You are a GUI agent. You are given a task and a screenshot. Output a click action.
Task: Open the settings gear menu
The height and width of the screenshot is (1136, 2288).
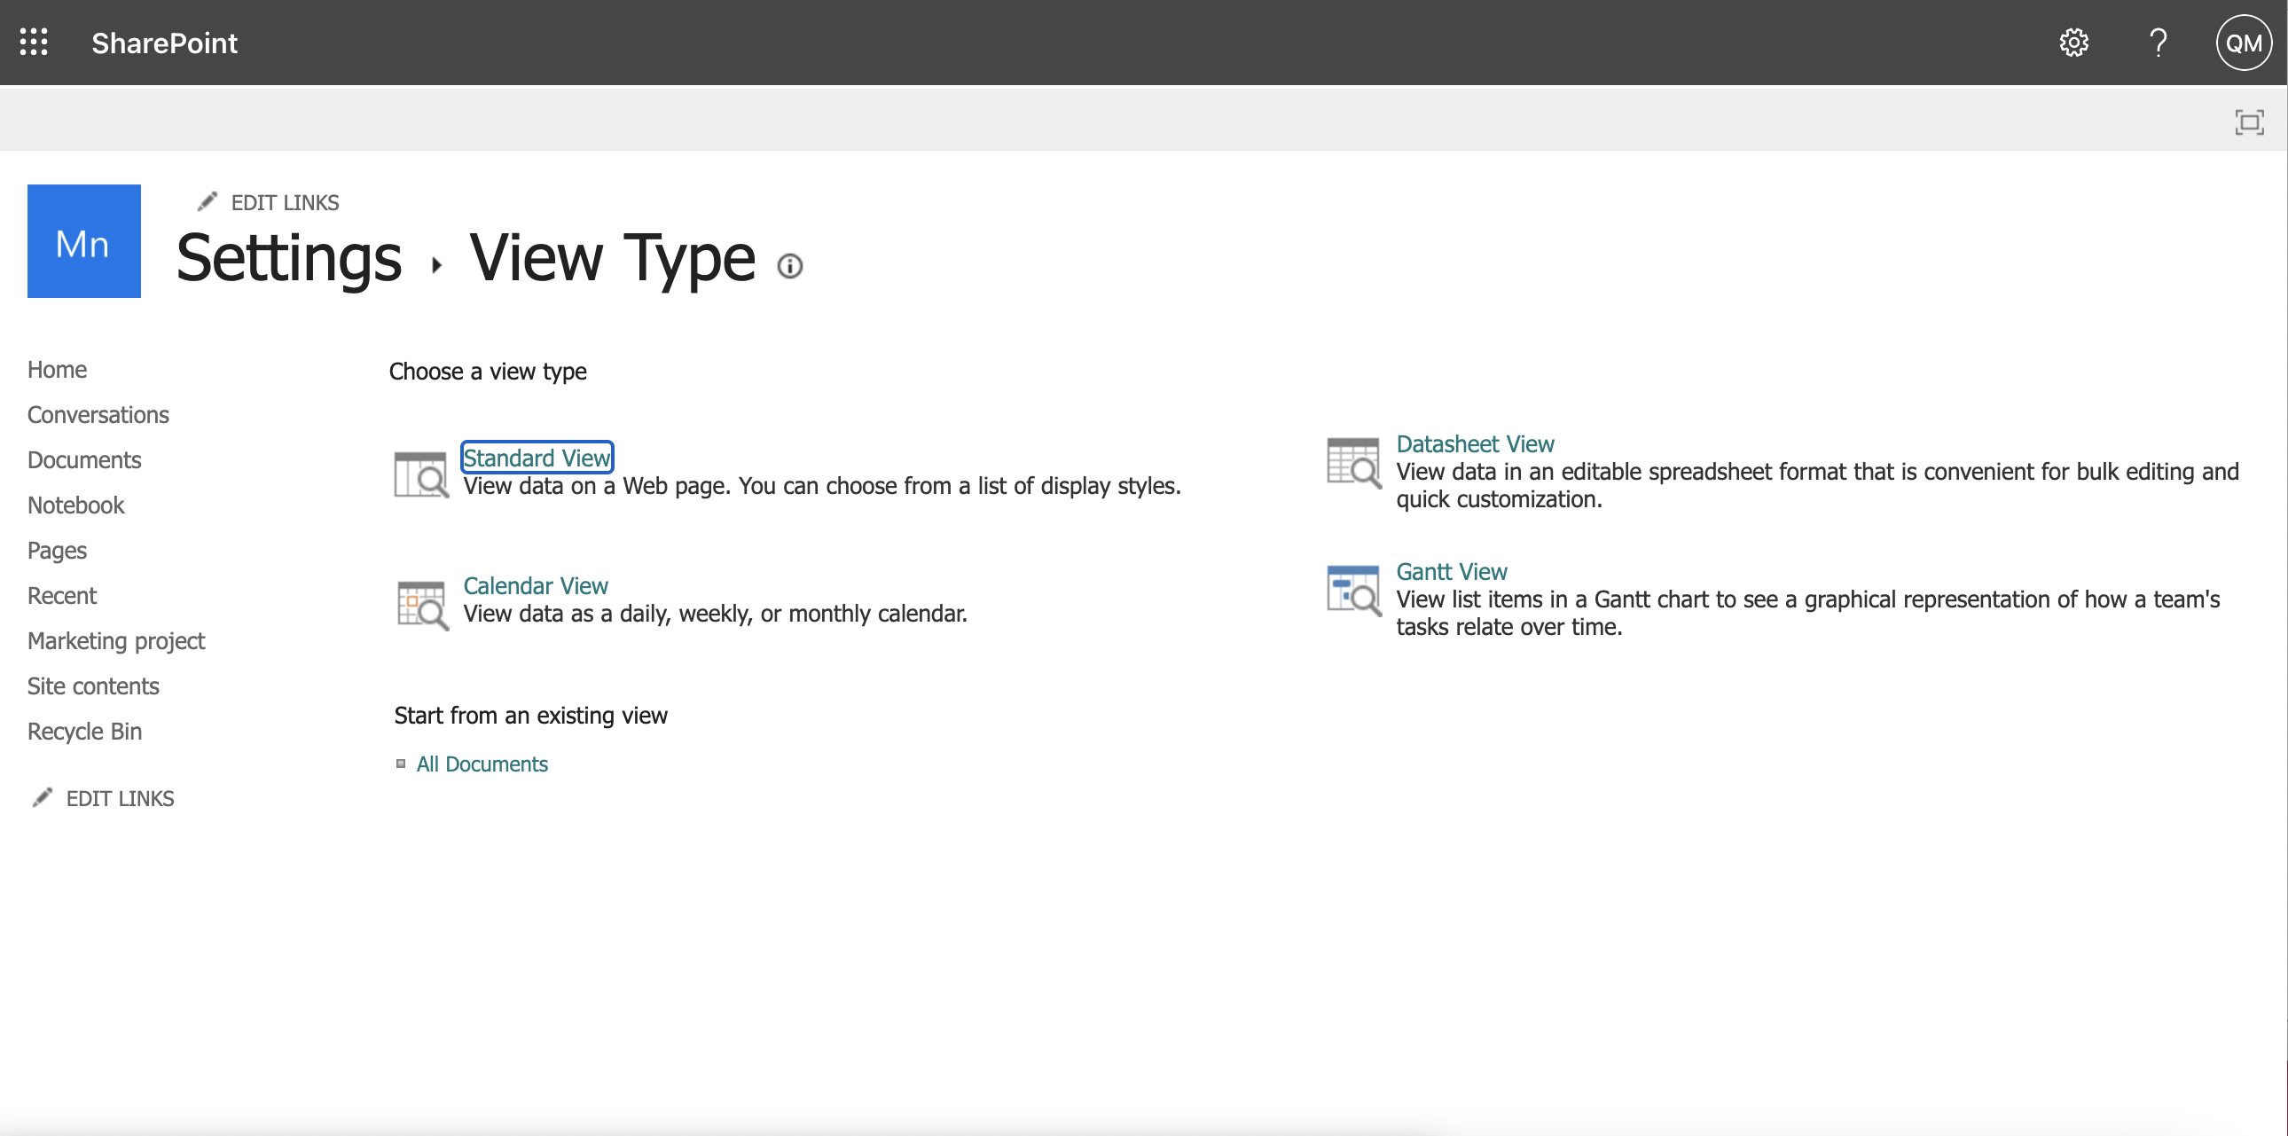(x=2074, y=42)
